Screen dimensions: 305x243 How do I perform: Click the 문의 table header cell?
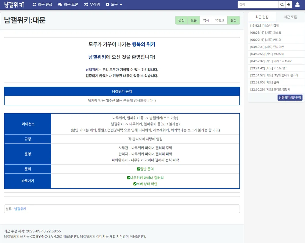pyautogui.click(x=28, y=169)
